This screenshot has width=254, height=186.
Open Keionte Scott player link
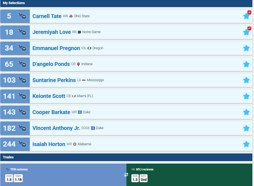pos(49,96)
